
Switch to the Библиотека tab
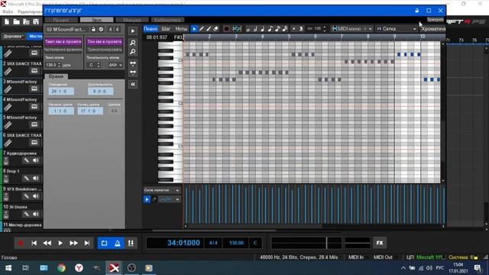[167, 20]
